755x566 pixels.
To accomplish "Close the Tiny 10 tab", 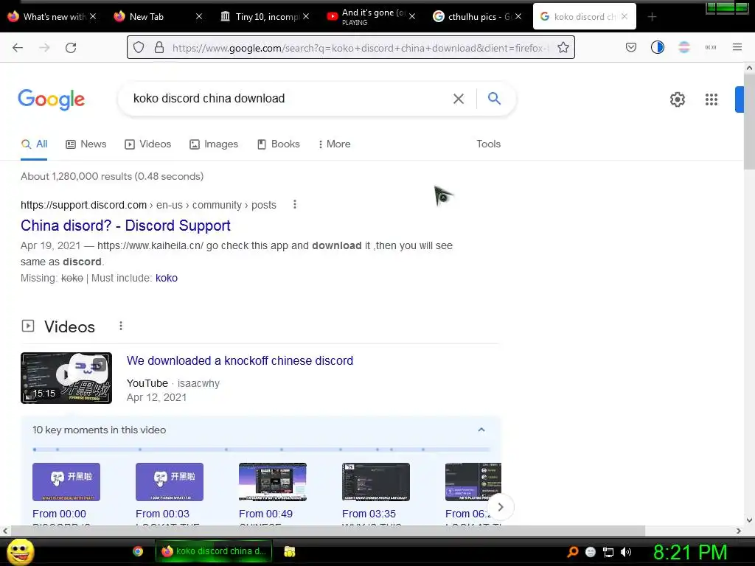I will pos(306,16).
